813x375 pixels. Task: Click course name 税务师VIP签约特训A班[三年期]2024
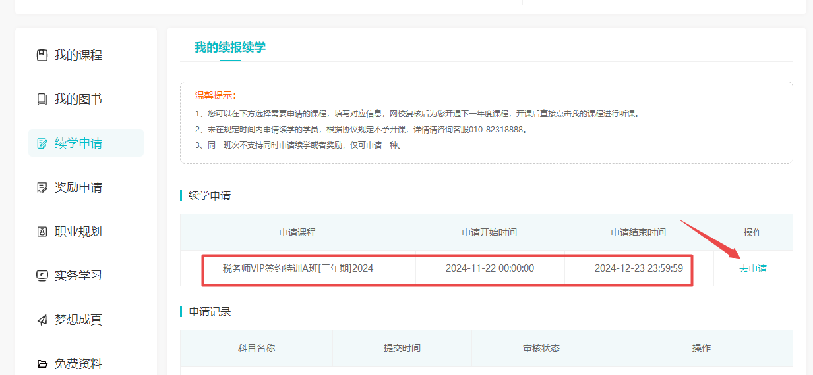click(298, 268)
